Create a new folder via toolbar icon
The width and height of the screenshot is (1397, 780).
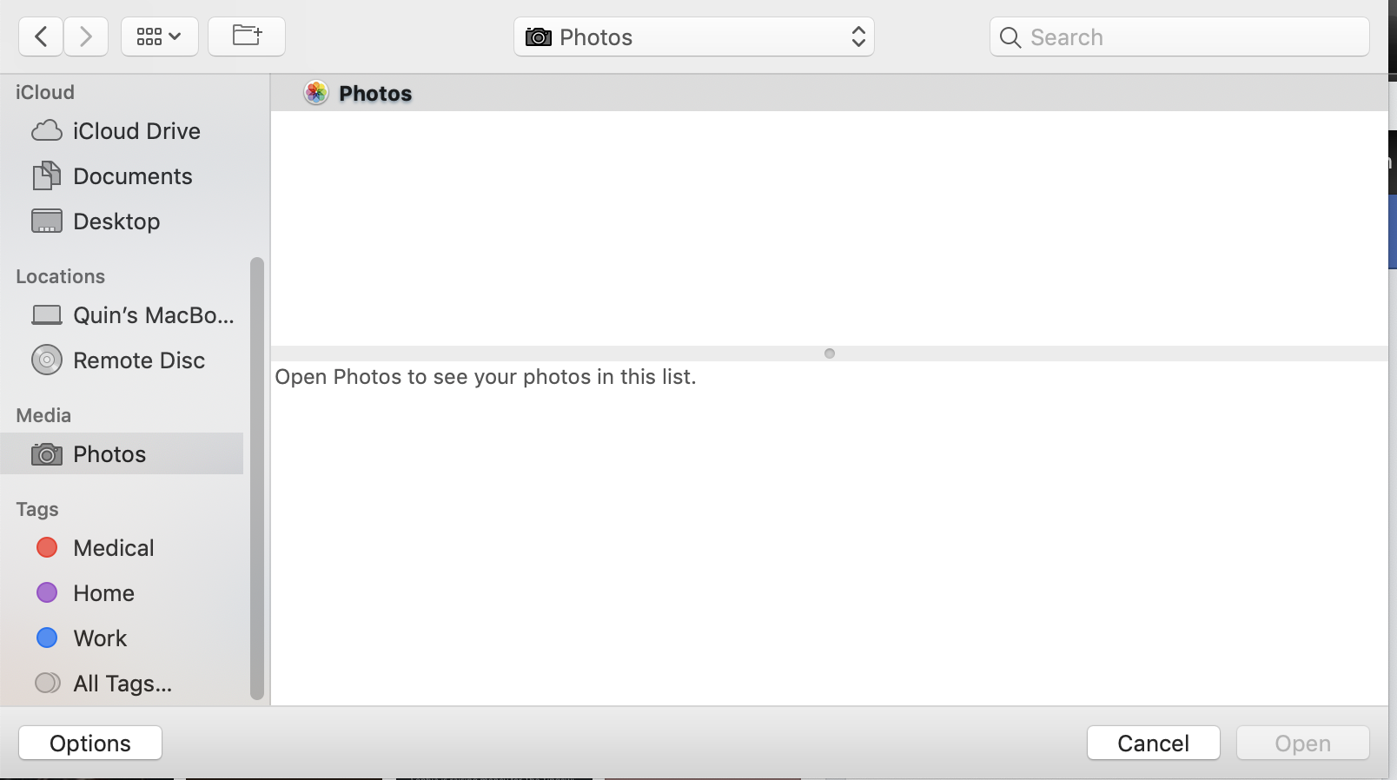(247, 36)
